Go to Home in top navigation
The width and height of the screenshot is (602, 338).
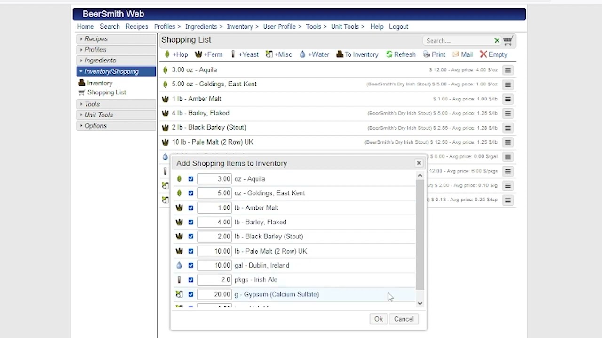tap(85, 27)
